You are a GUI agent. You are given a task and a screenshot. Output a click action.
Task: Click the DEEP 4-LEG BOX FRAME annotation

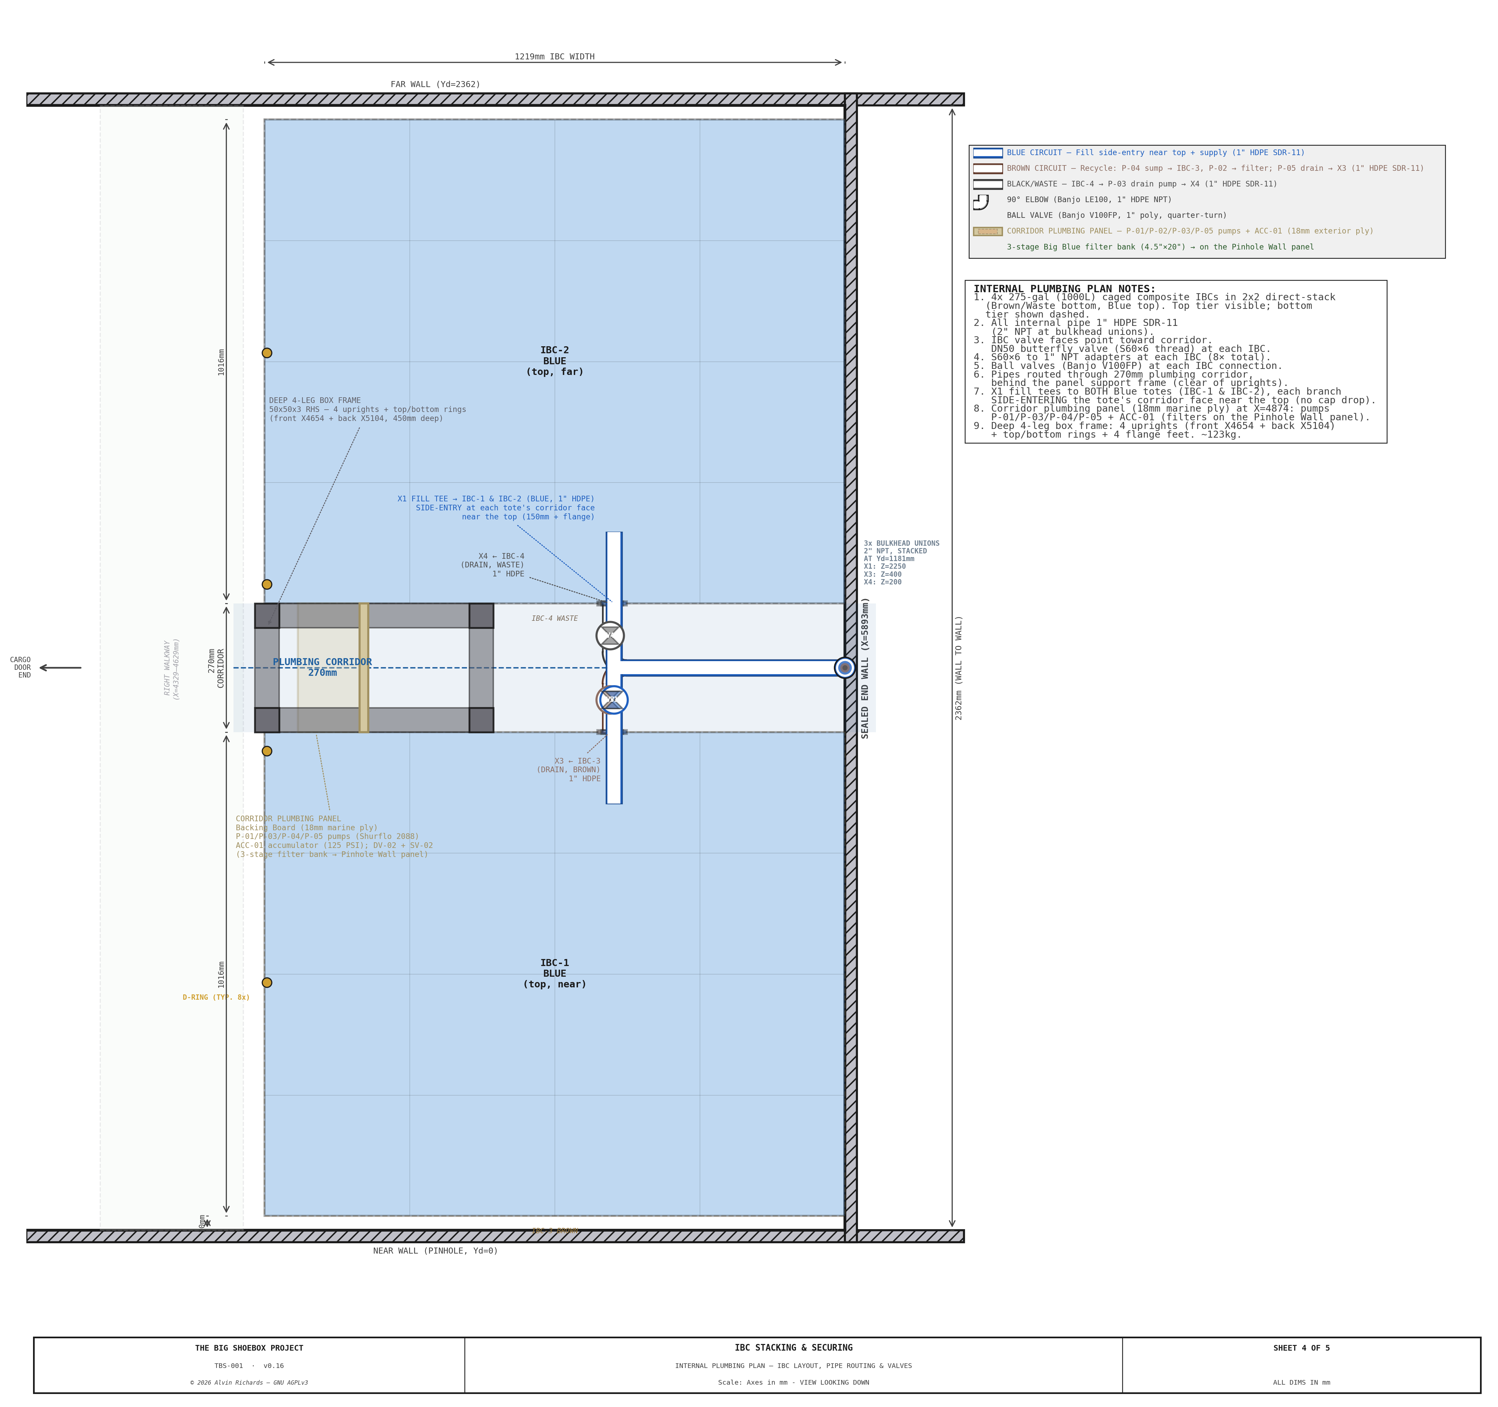(x=367, y=409)
